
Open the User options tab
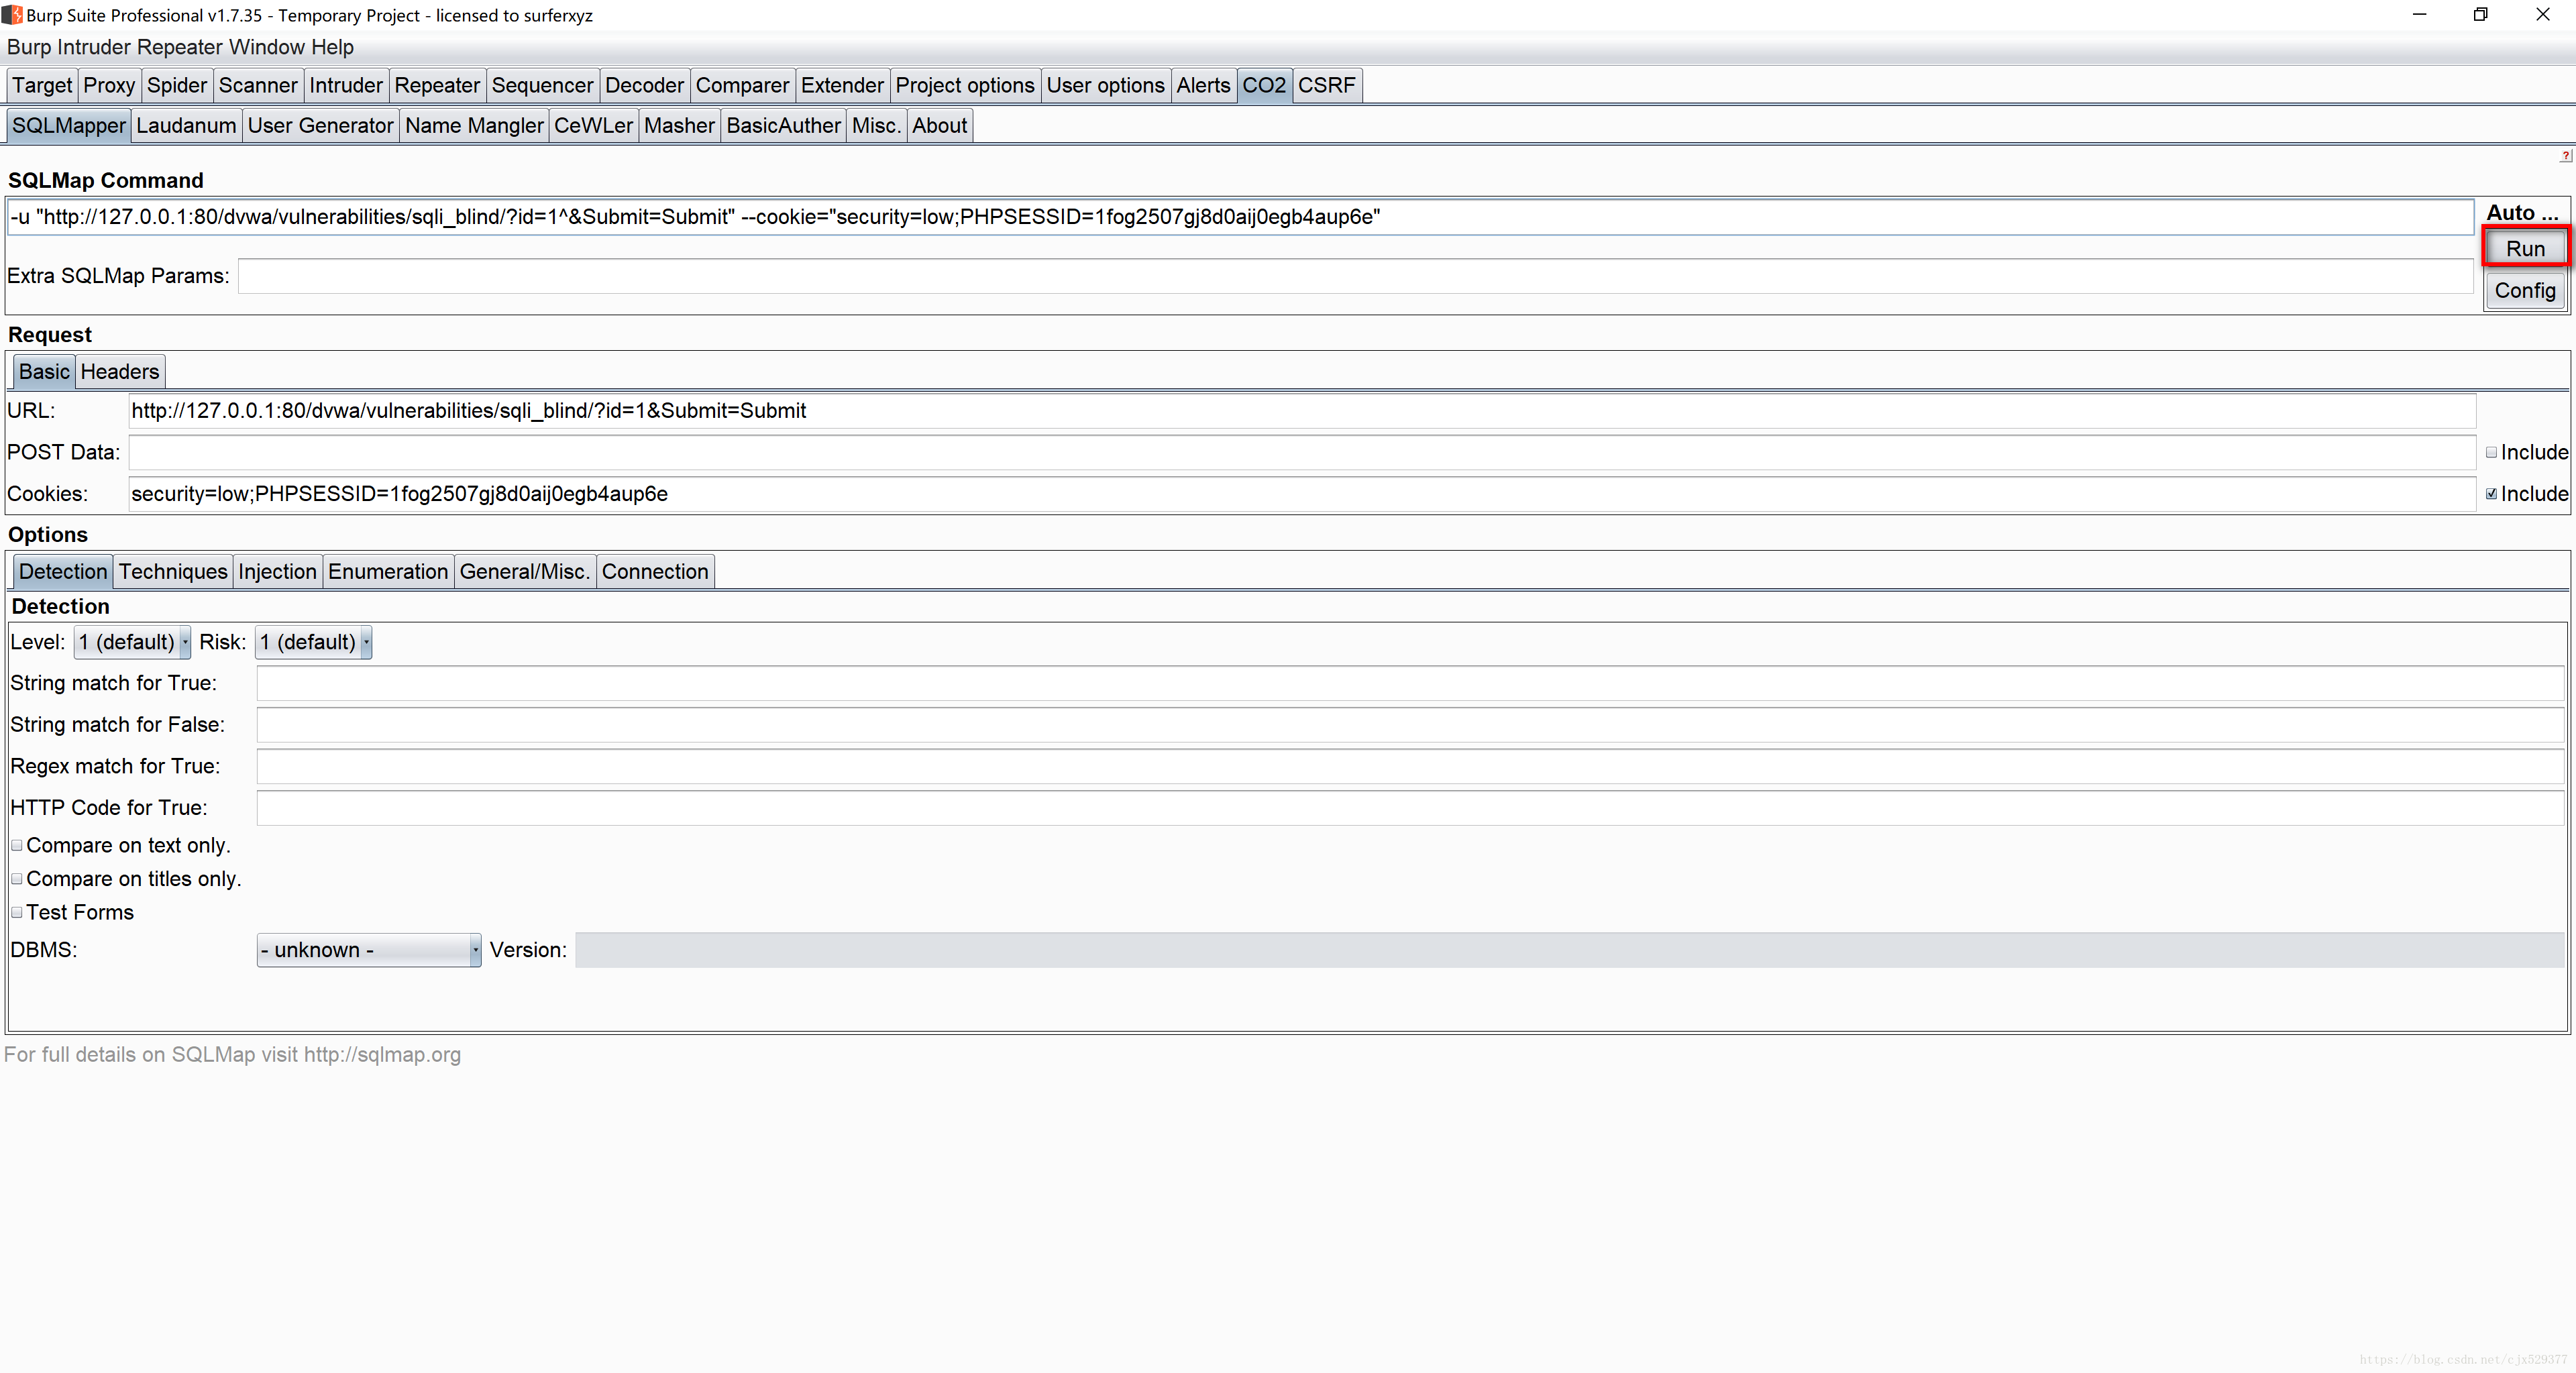click(1106, 85)
